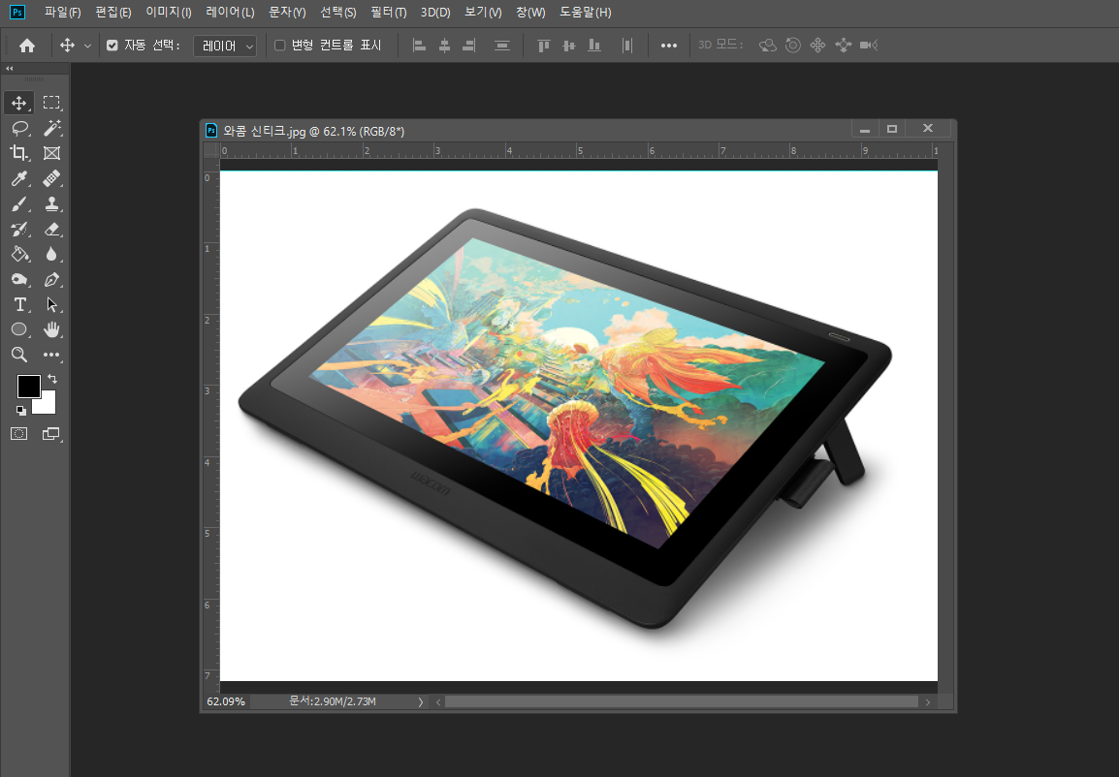This screenshot has width=1119, height=777.
Task: Click the 3D orbit mode icon
Action: tap(768, 46)
